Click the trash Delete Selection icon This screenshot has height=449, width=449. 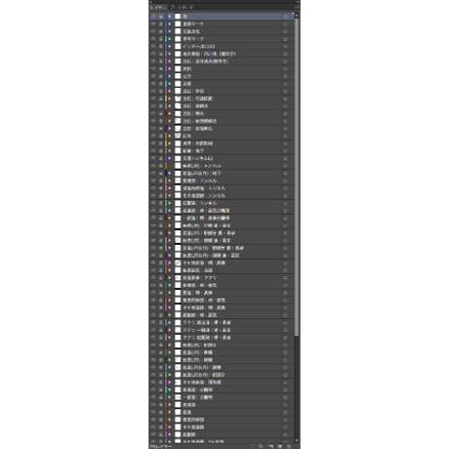(x=289, y=446)
